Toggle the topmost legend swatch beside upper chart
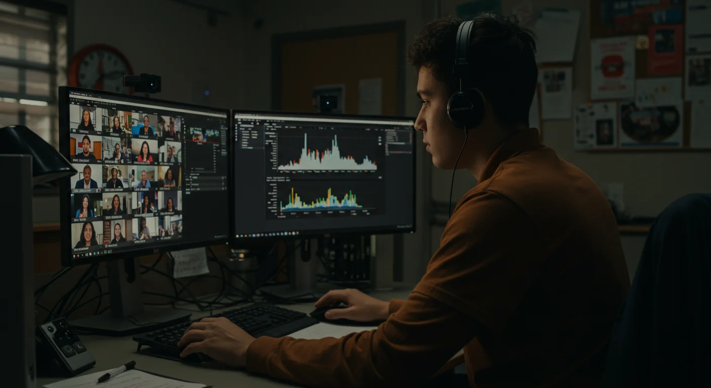Screen dimensions: 711x388 (x=380, y=137)
